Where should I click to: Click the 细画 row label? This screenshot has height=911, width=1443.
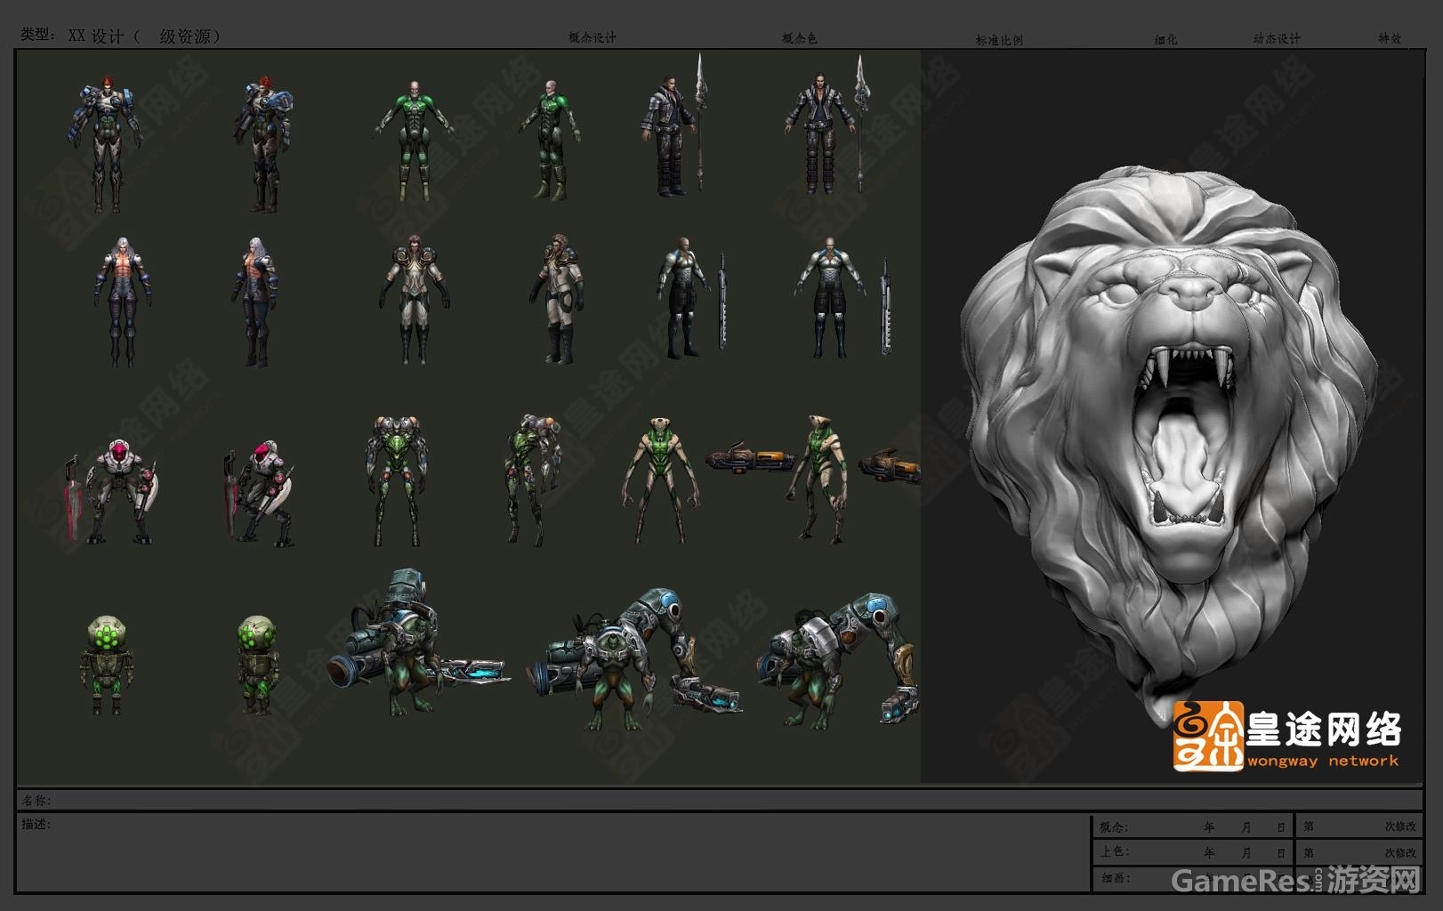(1116, 878)
